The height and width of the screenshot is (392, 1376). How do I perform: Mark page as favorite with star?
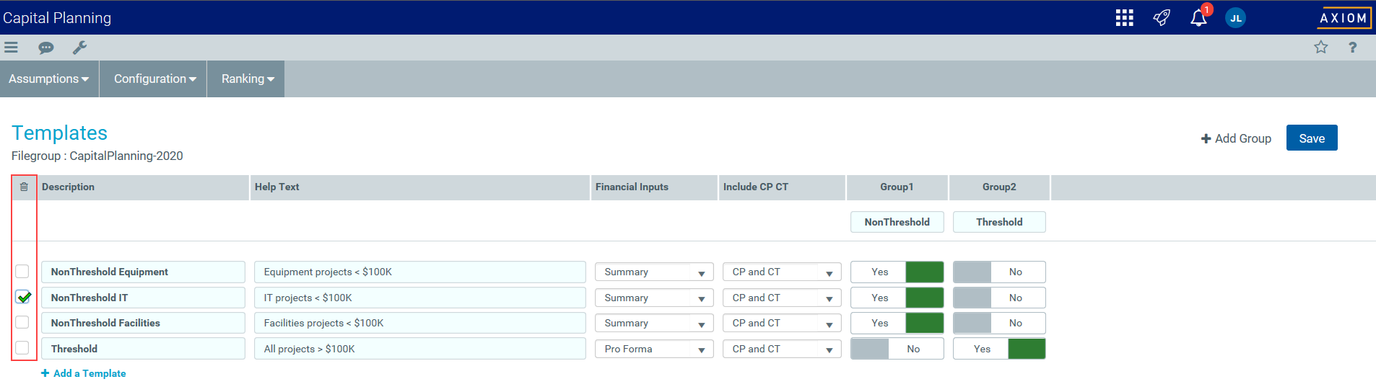1320,48
